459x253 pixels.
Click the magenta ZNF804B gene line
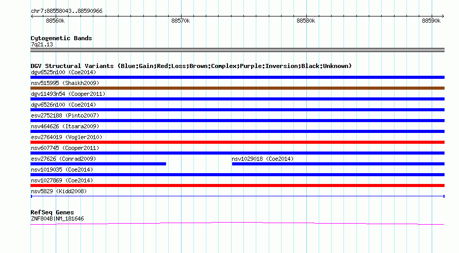(237, 224)
